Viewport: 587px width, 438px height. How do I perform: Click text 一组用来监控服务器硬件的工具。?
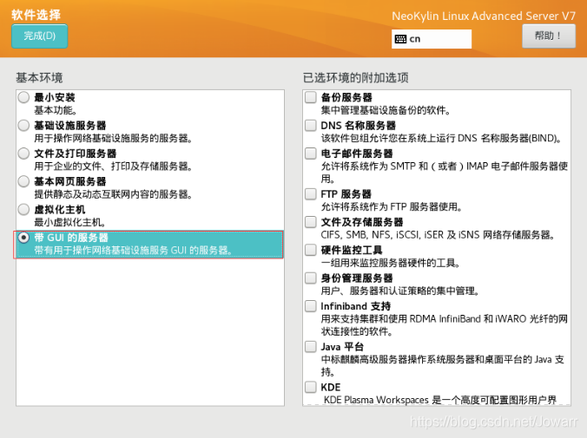pyautogui.click(x=391, y=263)
